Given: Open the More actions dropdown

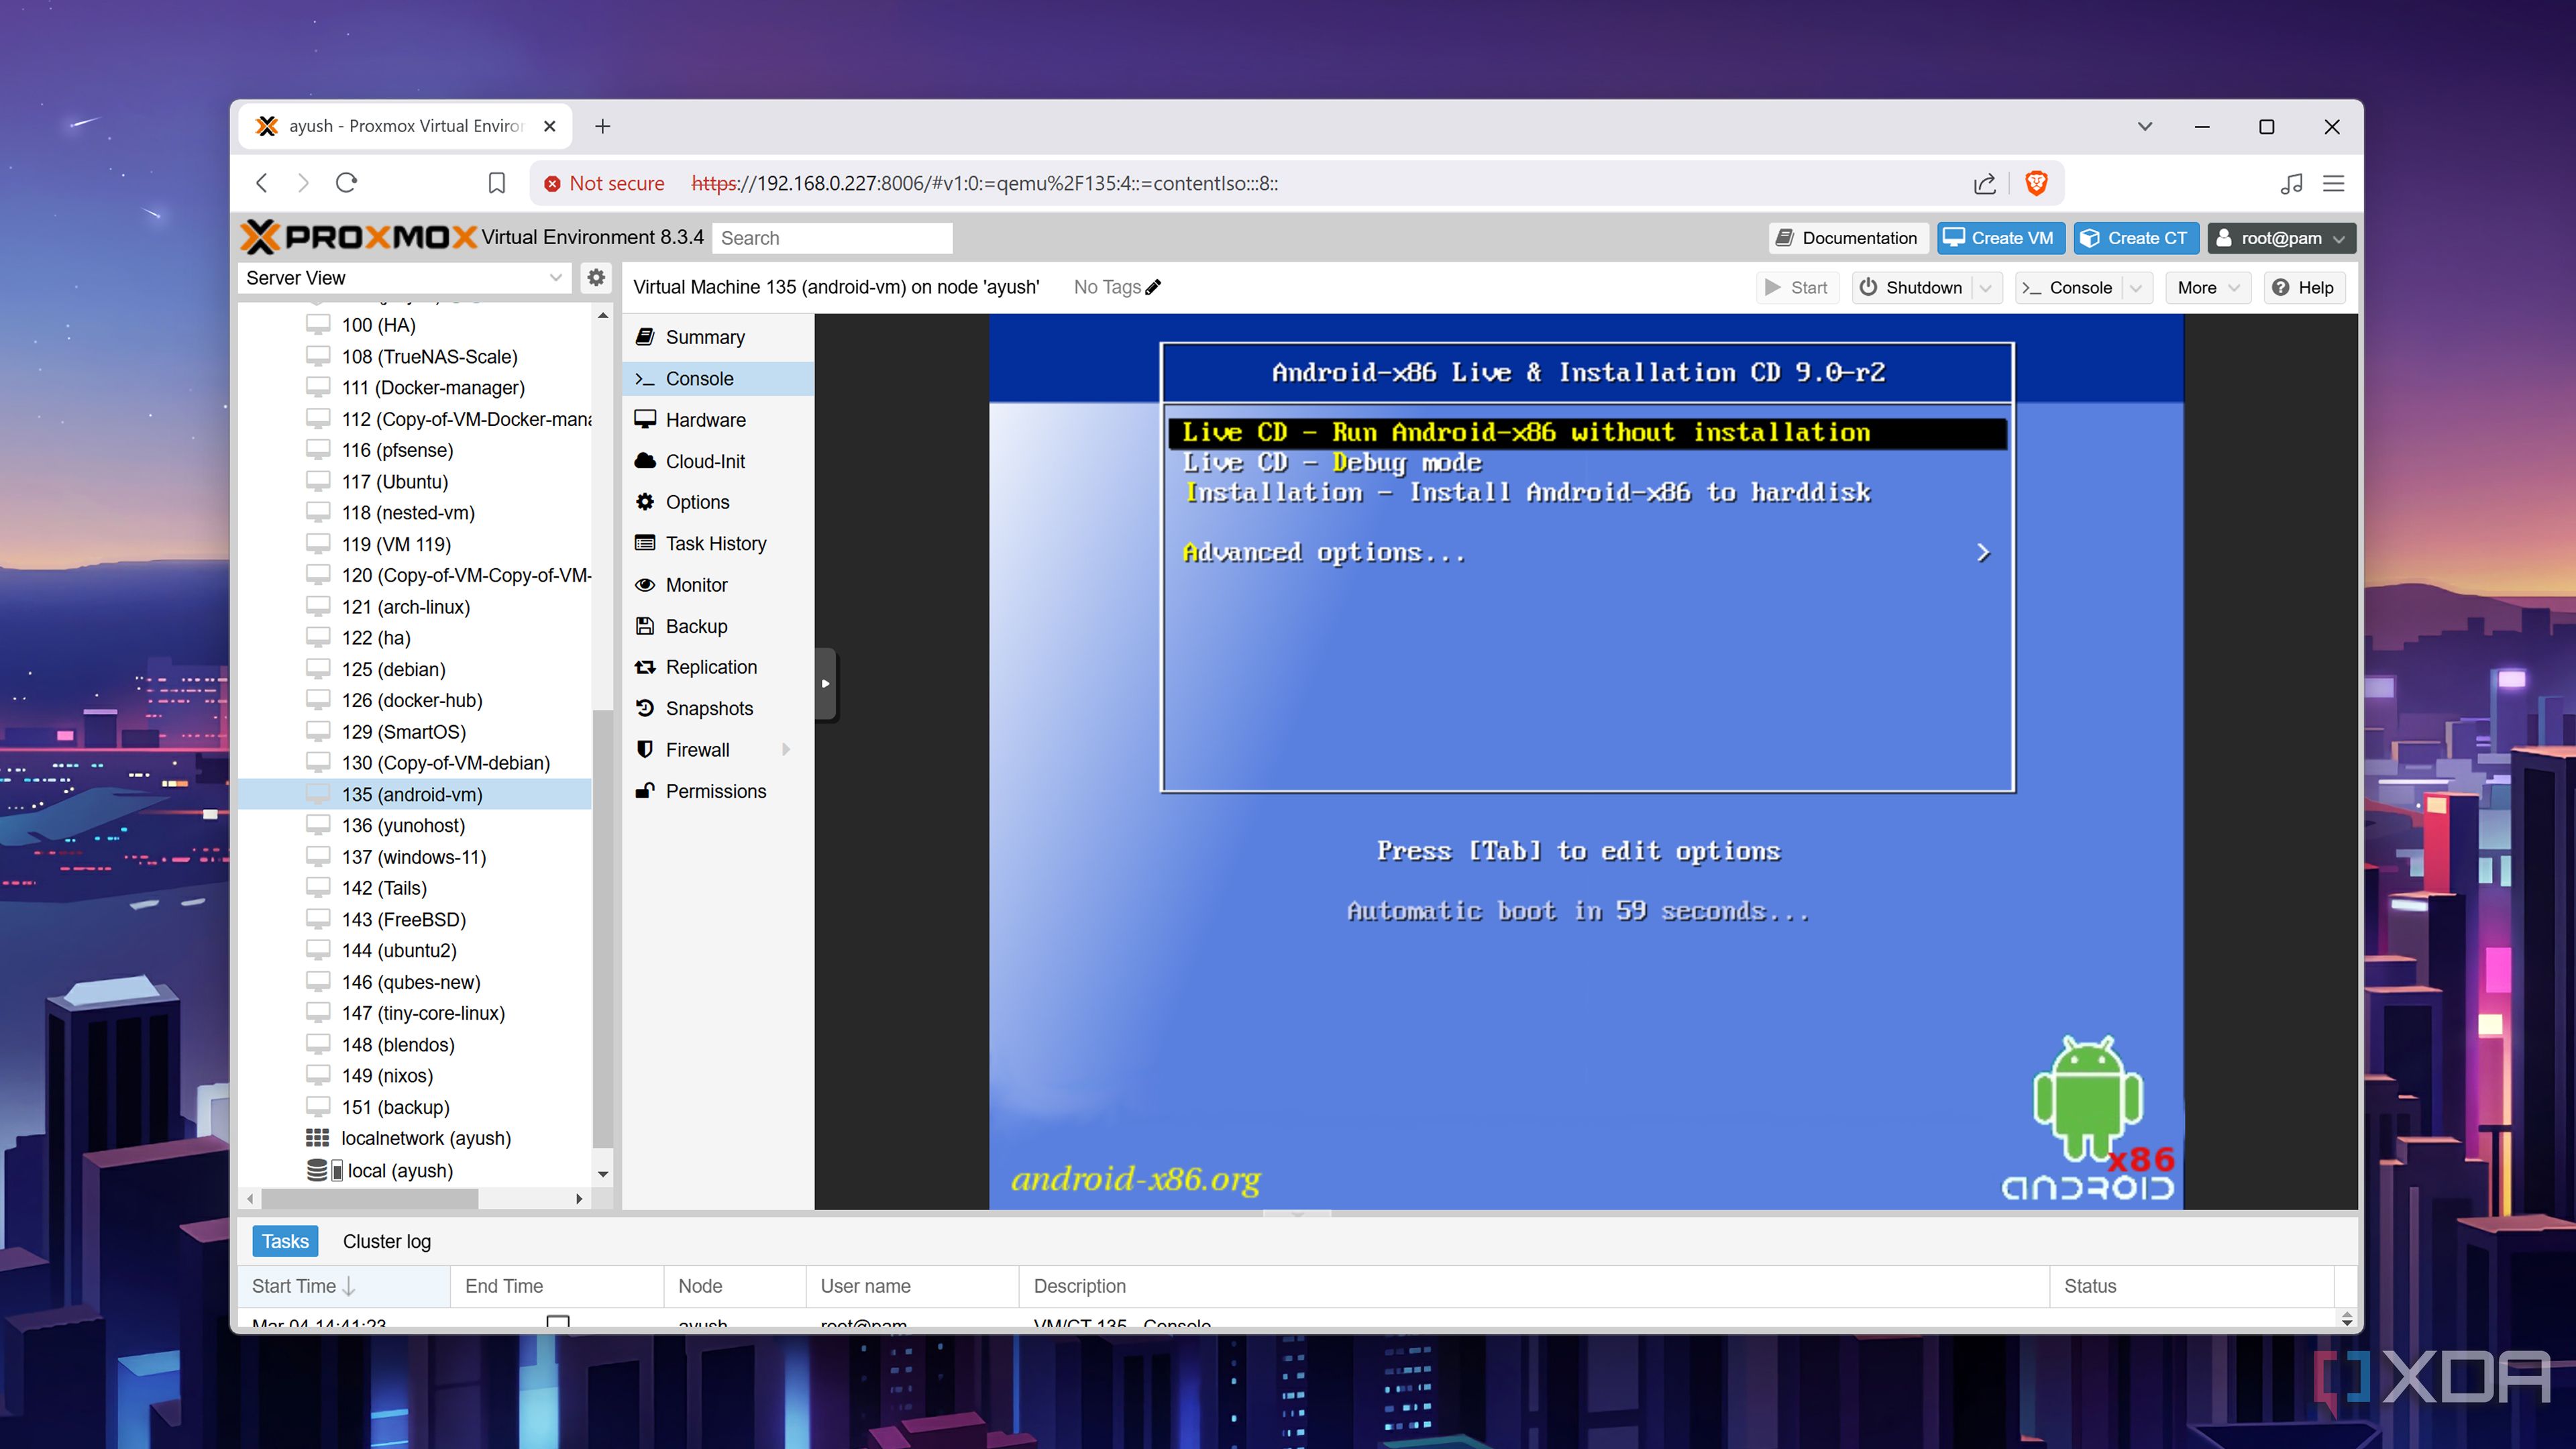Looking at the screenshot, I should 2207,288.
